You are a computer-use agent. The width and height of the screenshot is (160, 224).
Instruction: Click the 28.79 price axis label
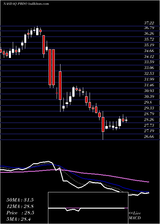coord(149,114)
